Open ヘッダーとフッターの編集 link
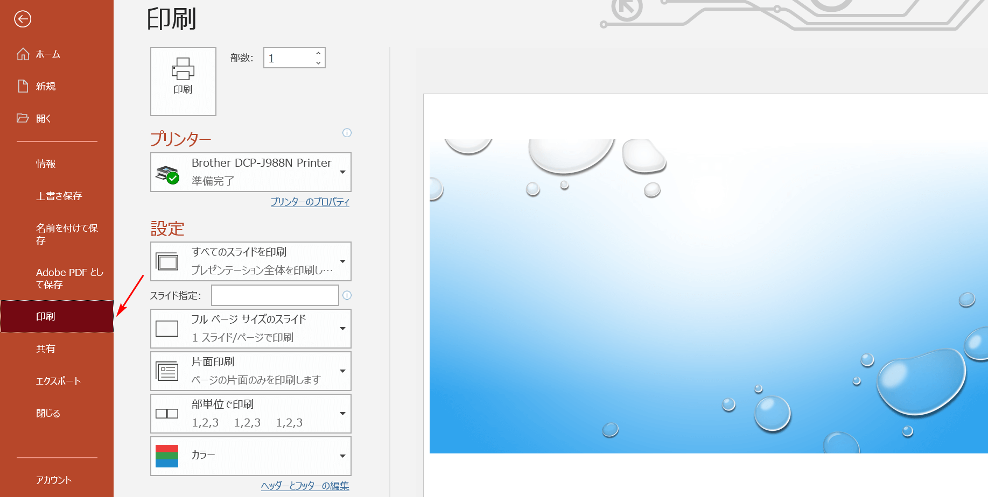 click(305, 486)
